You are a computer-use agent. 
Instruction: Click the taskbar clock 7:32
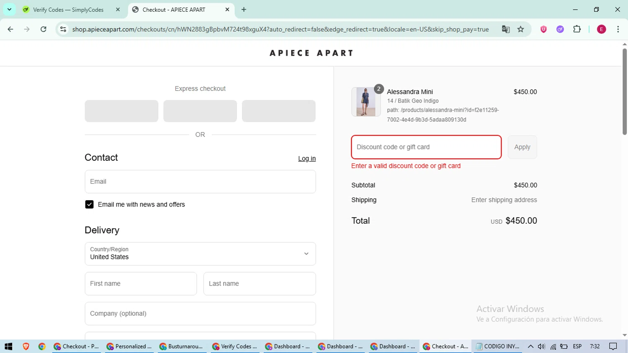pos(595,346)
